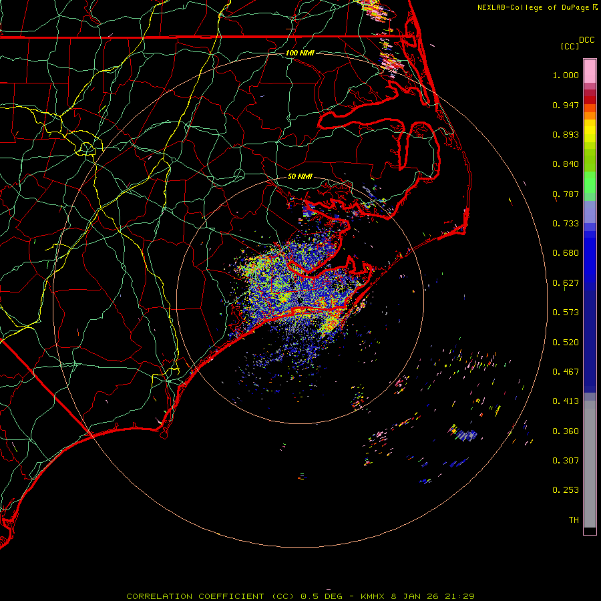Click the 0.947 scale value

click(566, 105)
